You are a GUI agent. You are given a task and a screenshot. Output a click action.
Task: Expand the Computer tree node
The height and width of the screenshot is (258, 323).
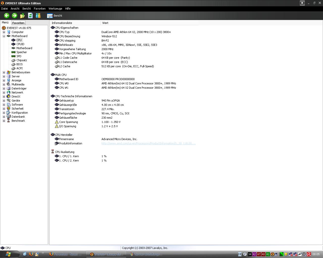point(4,32)
